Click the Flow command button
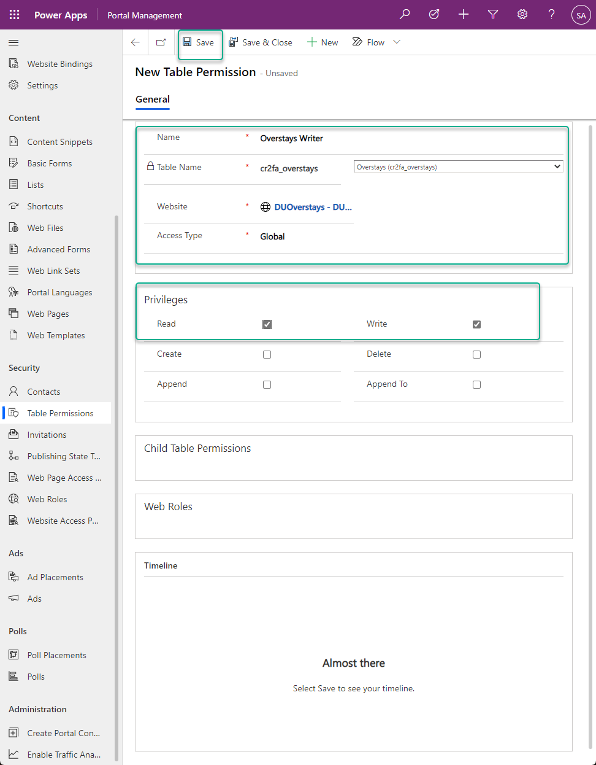 coord(369,42)
